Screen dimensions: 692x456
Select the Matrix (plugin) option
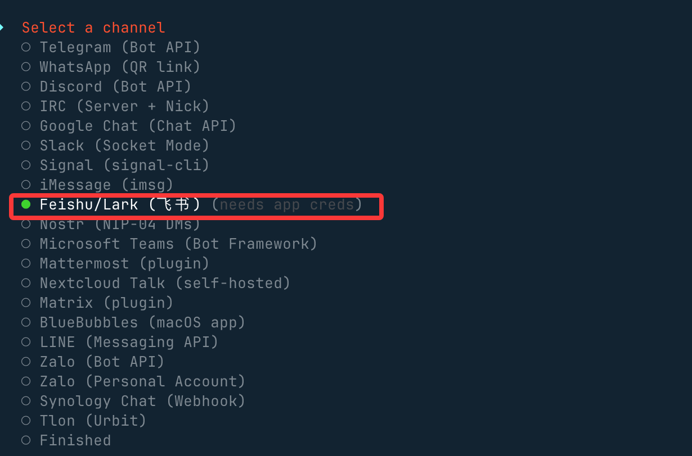26,303
